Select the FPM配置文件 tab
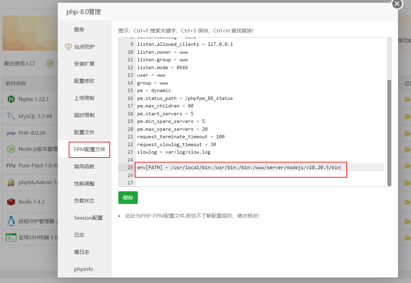 [x=90, y=150]
